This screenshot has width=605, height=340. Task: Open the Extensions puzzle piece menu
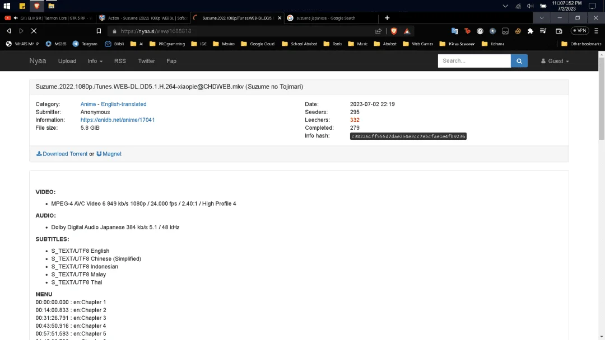pyautogui.click(x=530, y=31)
